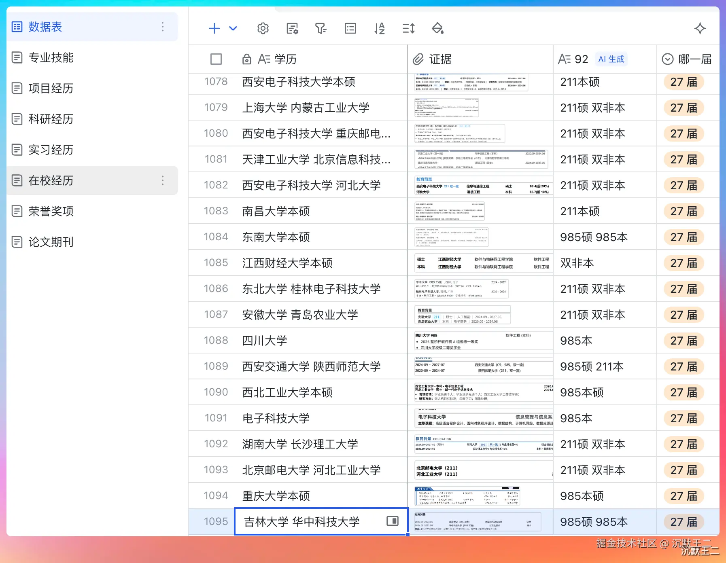Click the 92 column header
Image resolution: width=726 pixels, height=563 pixels.
click(605, 59)
